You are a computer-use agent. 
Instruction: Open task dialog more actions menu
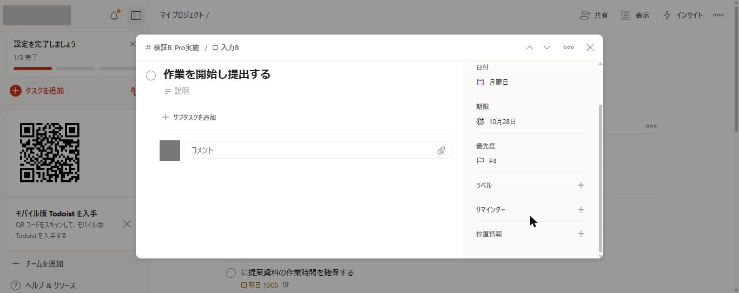(x=569, y=47)
